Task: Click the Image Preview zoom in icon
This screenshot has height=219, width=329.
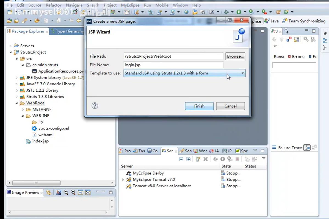Action: (x=73, y=192)
